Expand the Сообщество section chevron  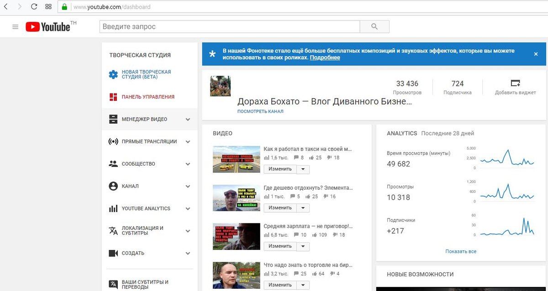click(188, 164)
